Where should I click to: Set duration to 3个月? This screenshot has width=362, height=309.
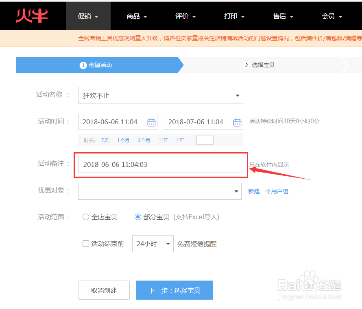pos(144,140)
